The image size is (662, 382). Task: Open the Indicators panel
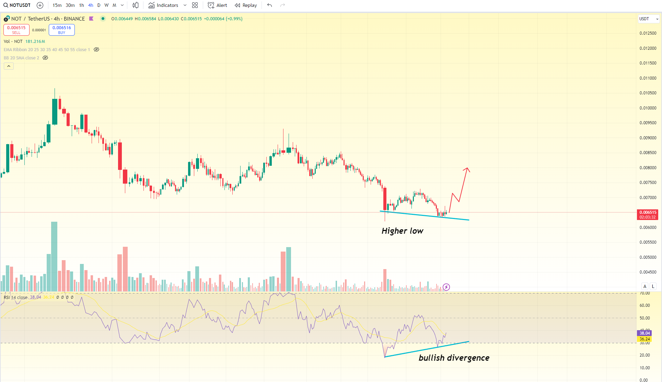[163, 5]
